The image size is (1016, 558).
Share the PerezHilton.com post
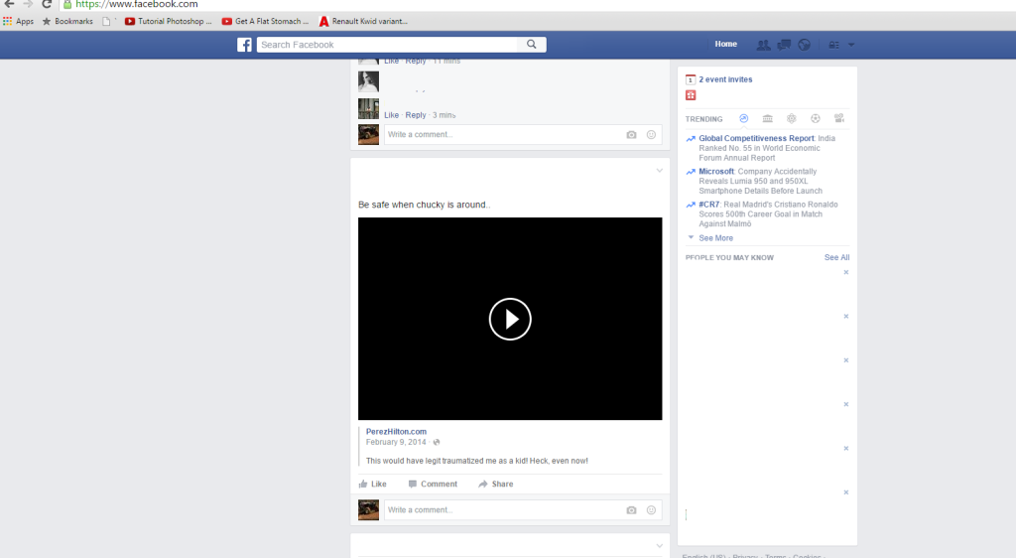tap(496, 485)
